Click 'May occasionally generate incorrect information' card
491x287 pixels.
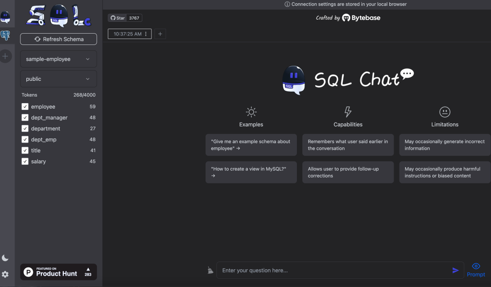[x=445, y=145]
